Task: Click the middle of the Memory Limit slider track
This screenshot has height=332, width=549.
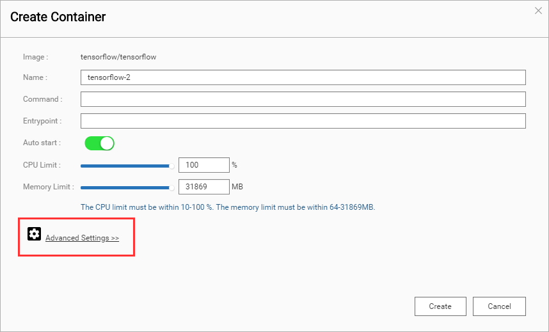Action: coord(126,187)
